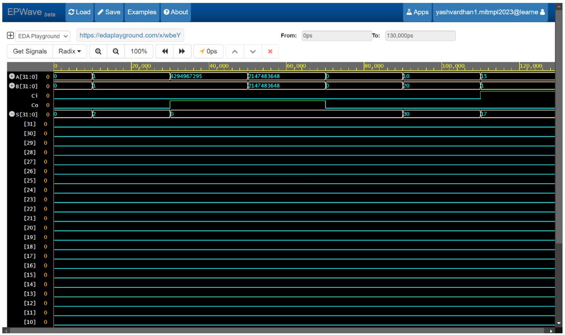
Task: Jump forward with fast-forward icon
Action: click(x=182, y=51)
